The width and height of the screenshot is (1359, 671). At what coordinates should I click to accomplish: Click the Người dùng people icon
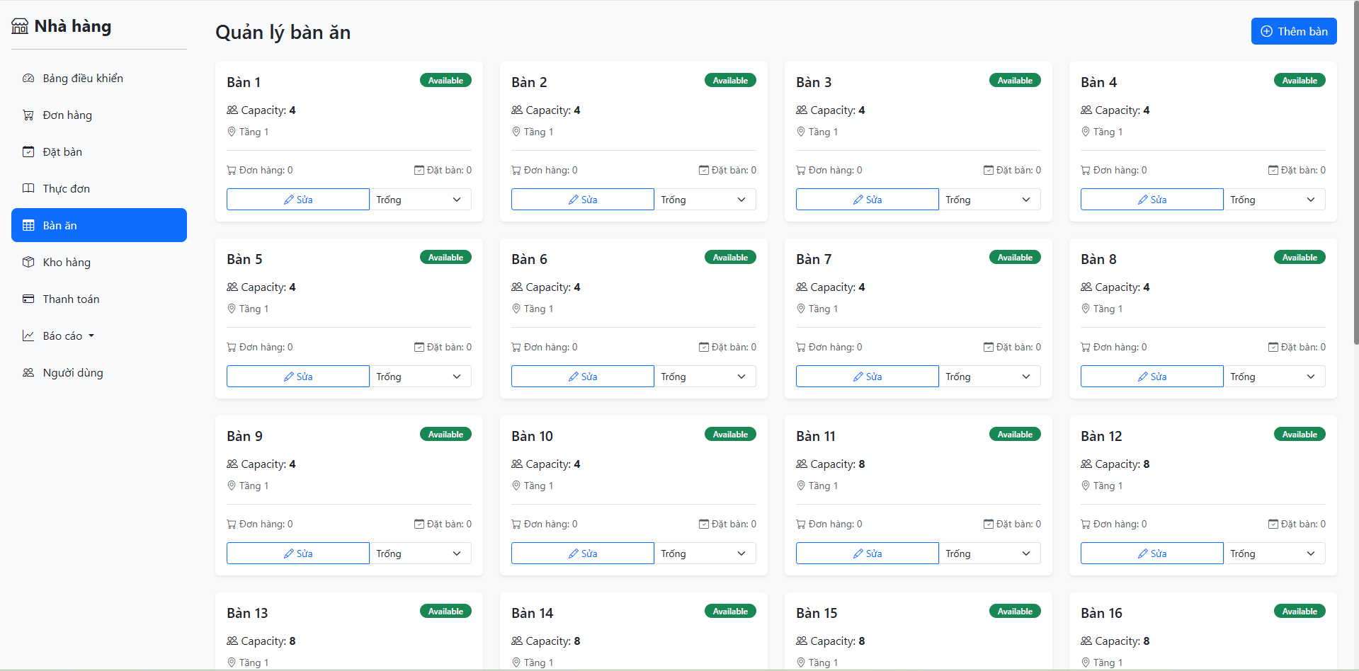pyautogui.click(x=28, y=372)
